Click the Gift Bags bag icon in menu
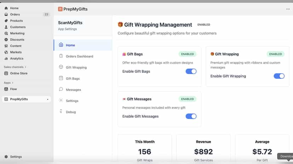This screenshot has height=164, width=293. pos(61,78)
